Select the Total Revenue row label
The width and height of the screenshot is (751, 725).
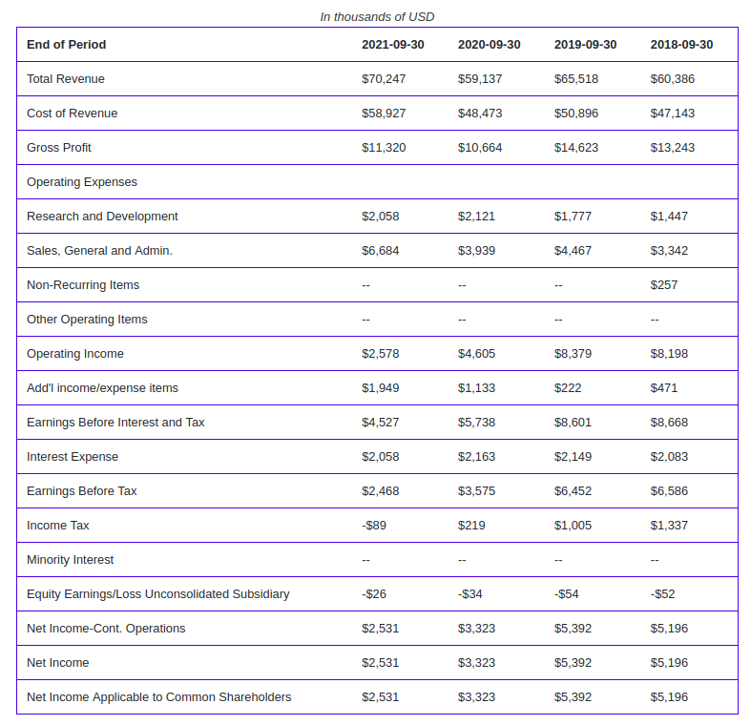coord(66,79)
